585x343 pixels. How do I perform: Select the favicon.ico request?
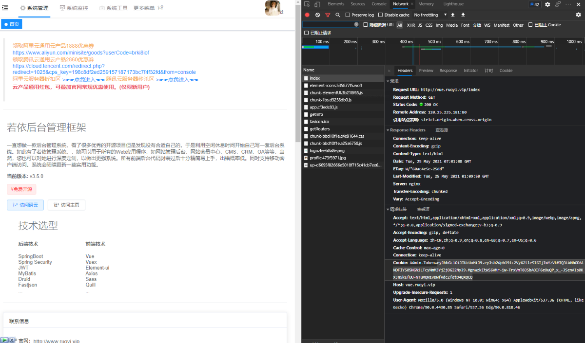coord(343,122)
